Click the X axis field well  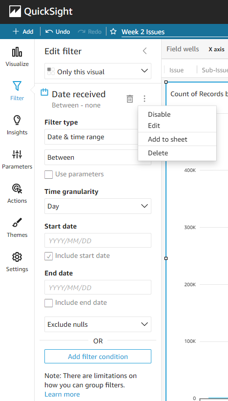pos(216,50)
